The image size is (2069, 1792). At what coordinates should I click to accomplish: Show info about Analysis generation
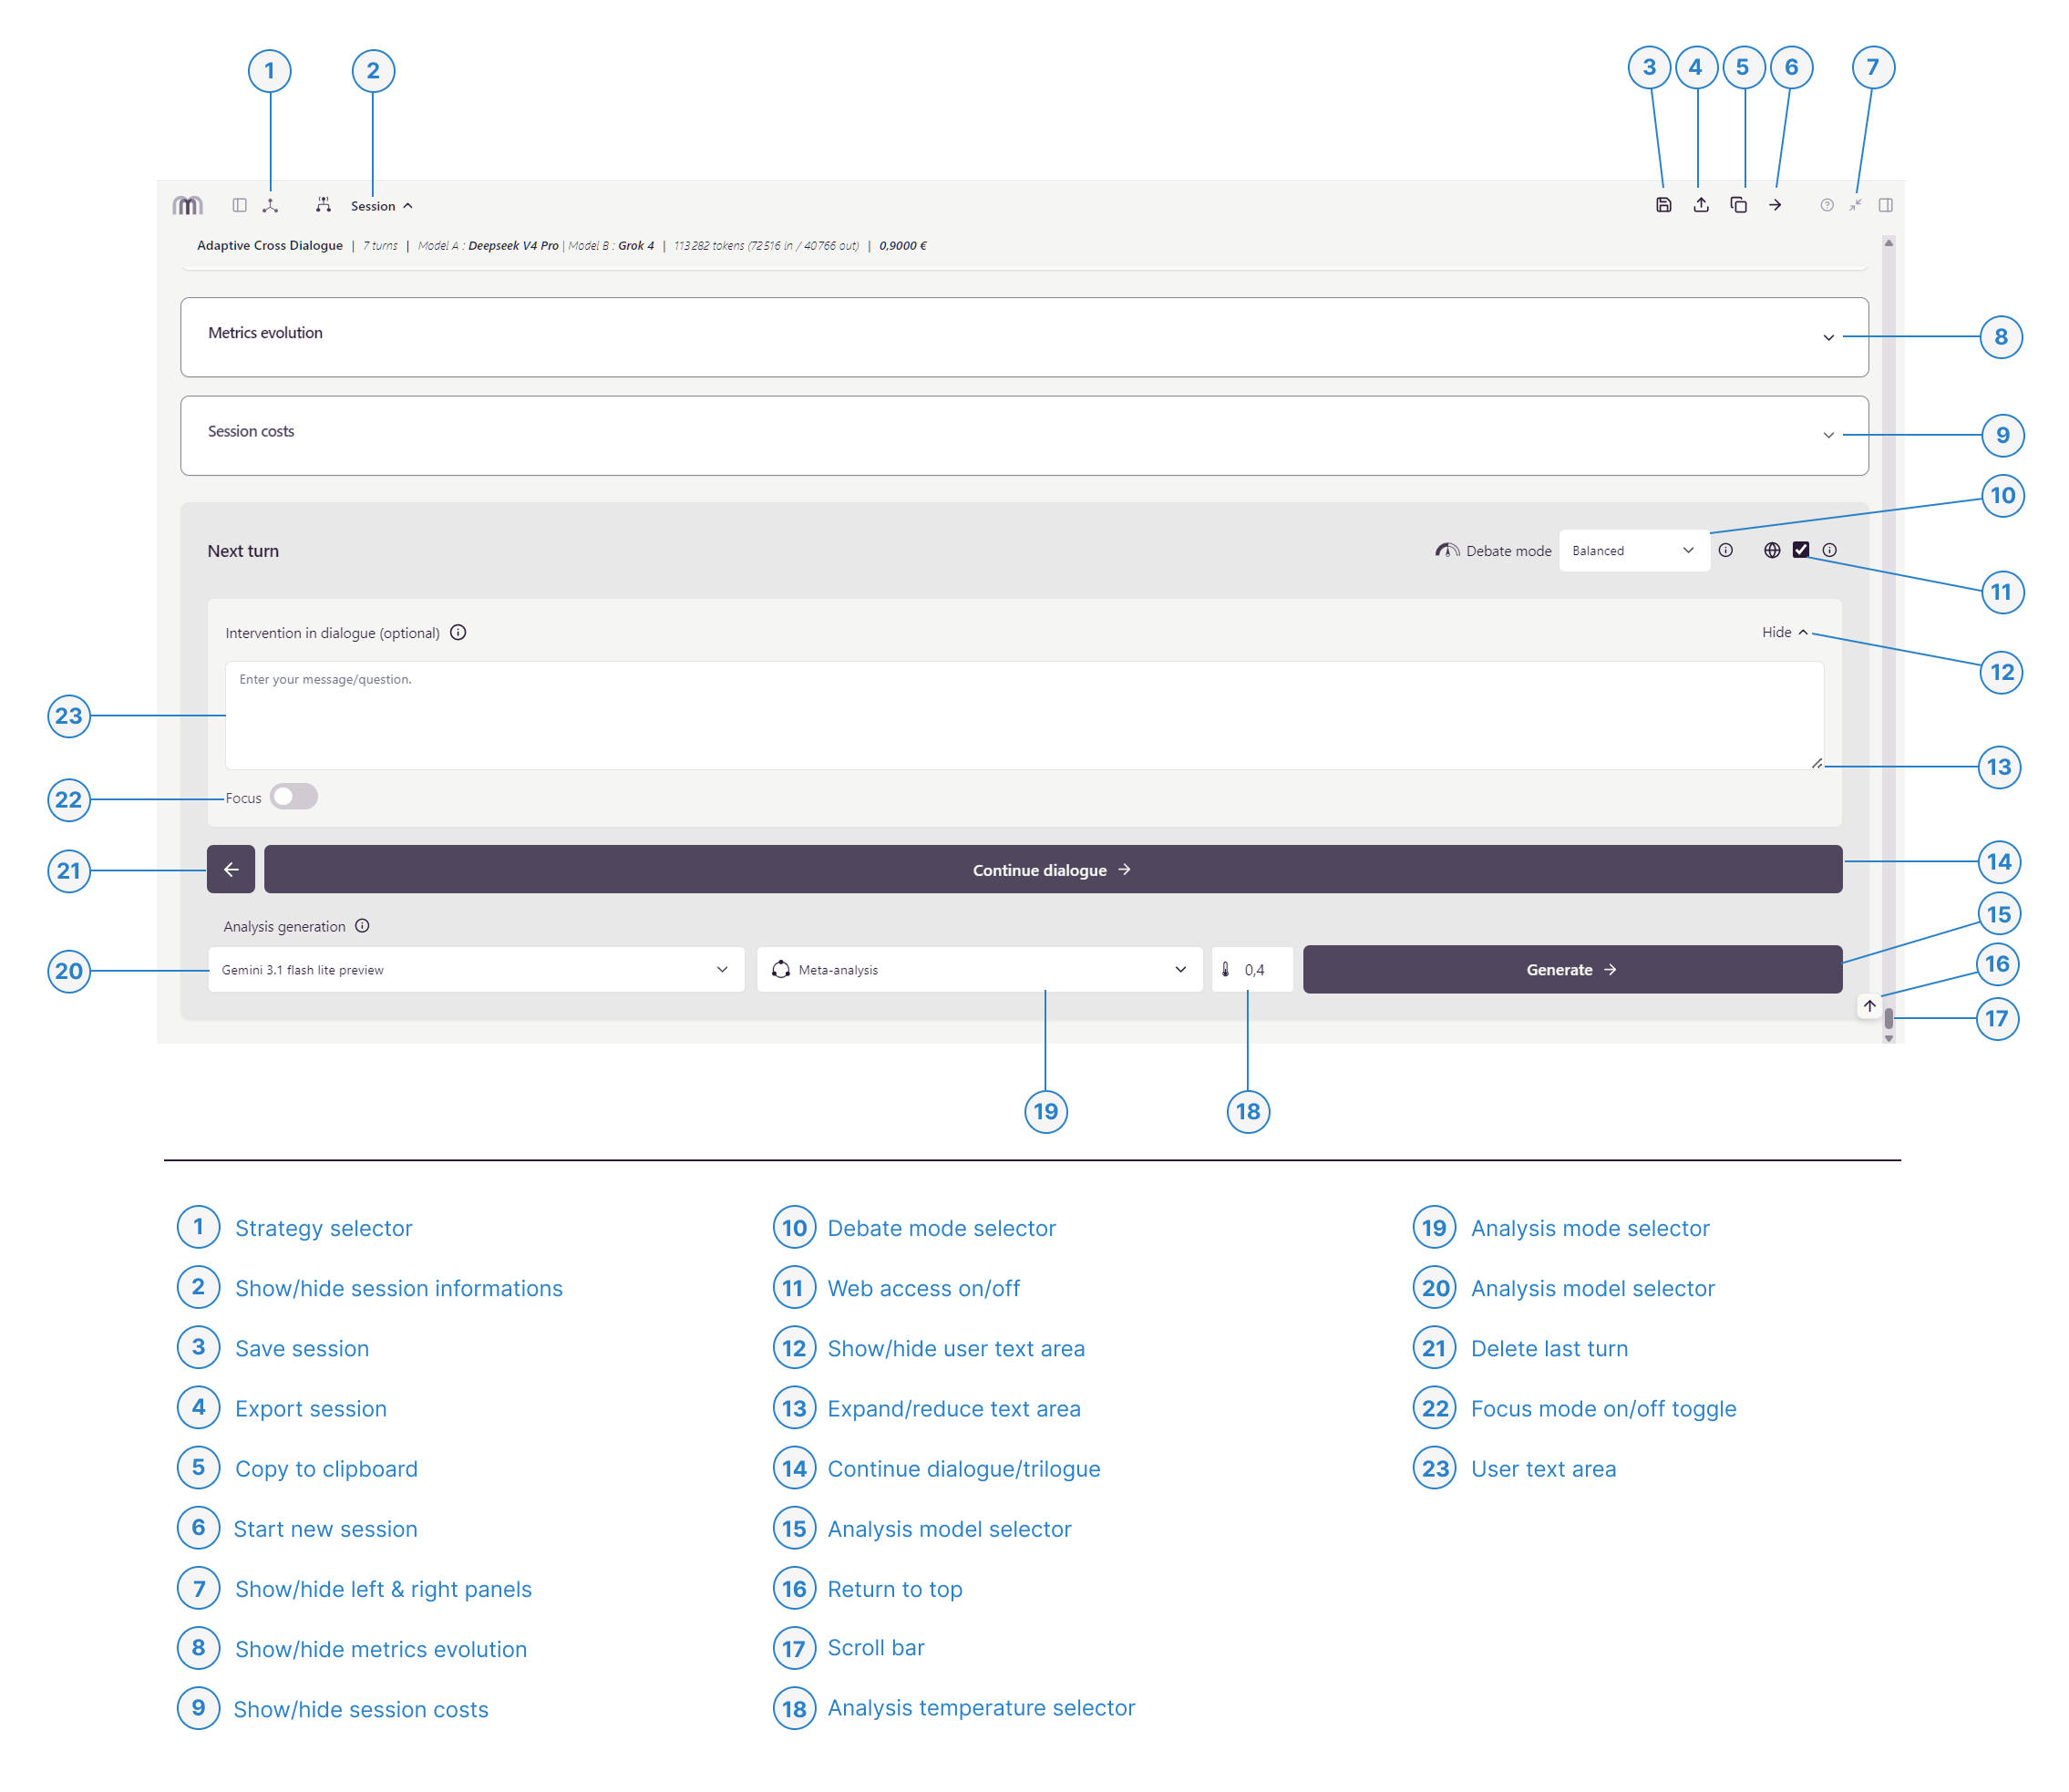(362, 926)
